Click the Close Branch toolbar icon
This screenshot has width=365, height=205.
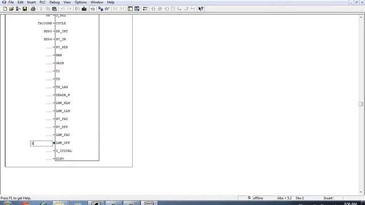186,9
